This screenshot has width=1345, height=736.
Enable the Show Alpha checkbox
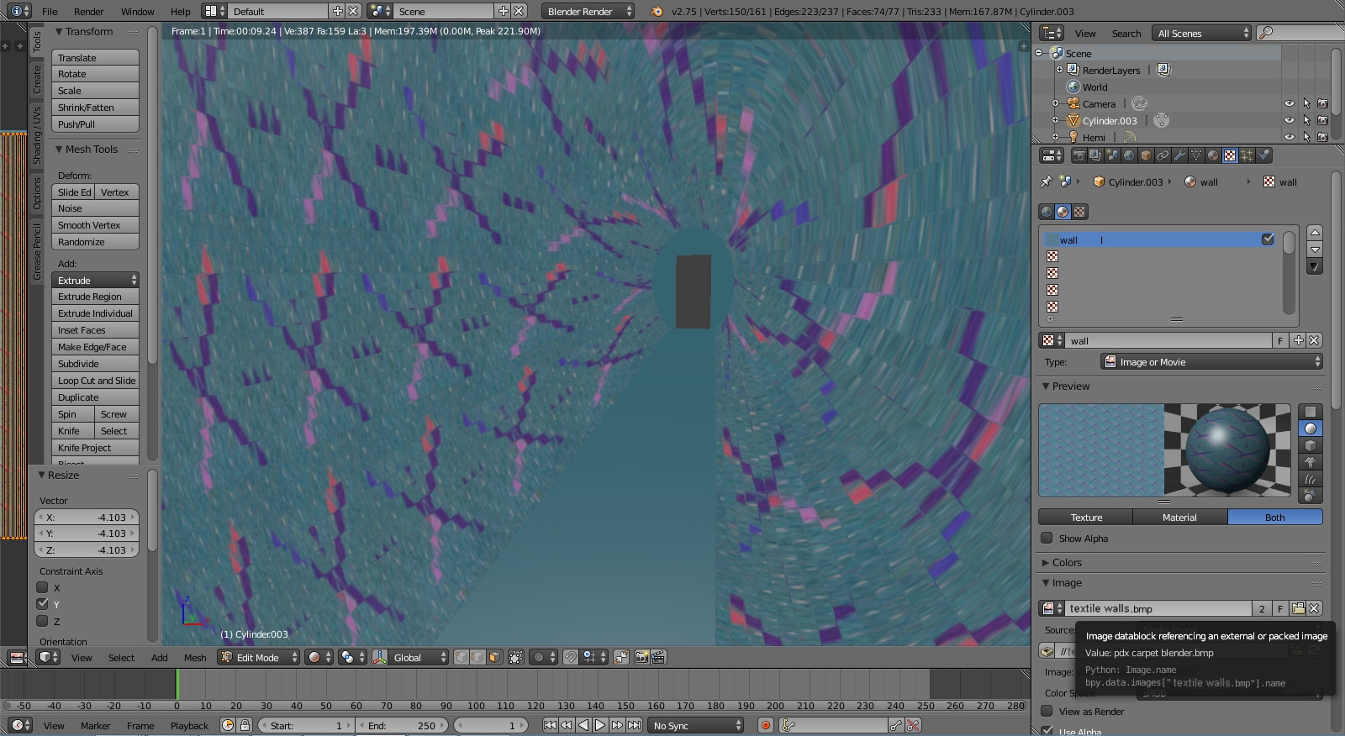[1047, 538]
